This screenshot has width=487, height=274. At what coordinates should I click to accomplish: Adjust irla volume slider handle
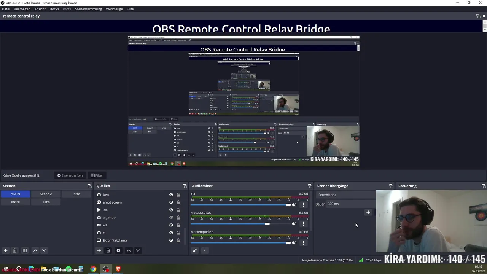pos(288,205)
